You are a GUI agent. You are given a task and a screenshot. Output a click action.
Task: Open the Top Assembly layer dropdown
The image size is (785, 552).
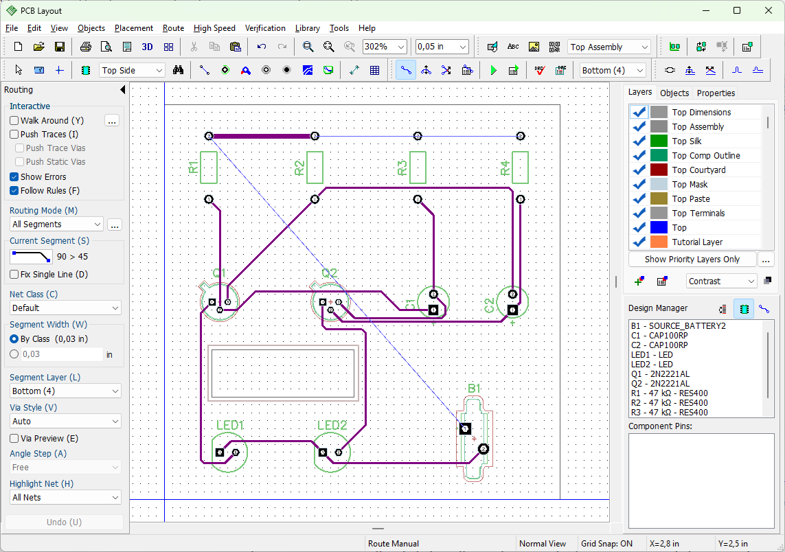tap(608, 47)
